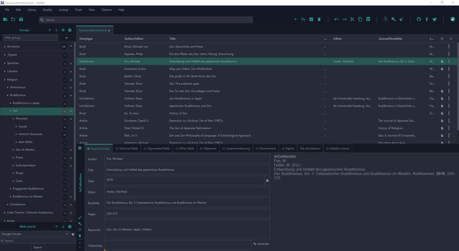Paste with the toolbar clipboard icon
This screenshot has width=459, height=251.
(x=368, y=19)
